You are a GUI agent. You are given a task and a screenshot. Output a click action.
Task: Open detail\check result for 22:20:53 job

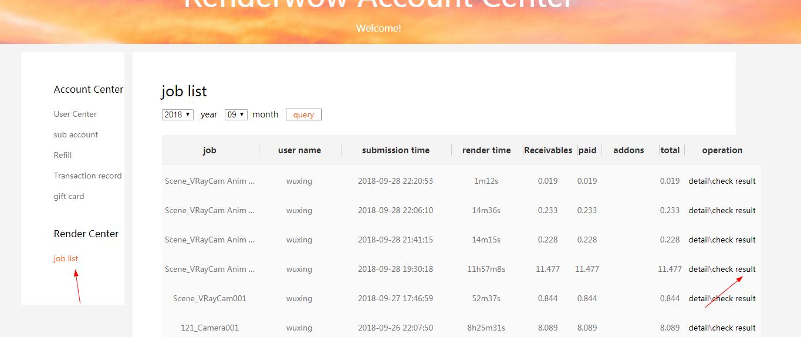[x=722, y=181]
